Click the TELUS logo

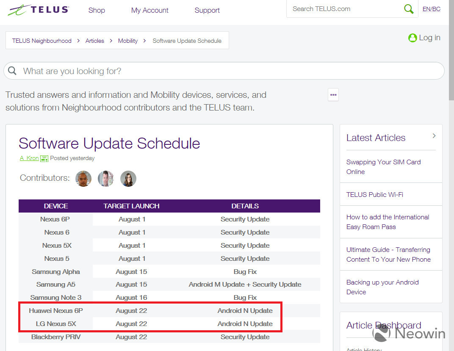tap(38, 10)
